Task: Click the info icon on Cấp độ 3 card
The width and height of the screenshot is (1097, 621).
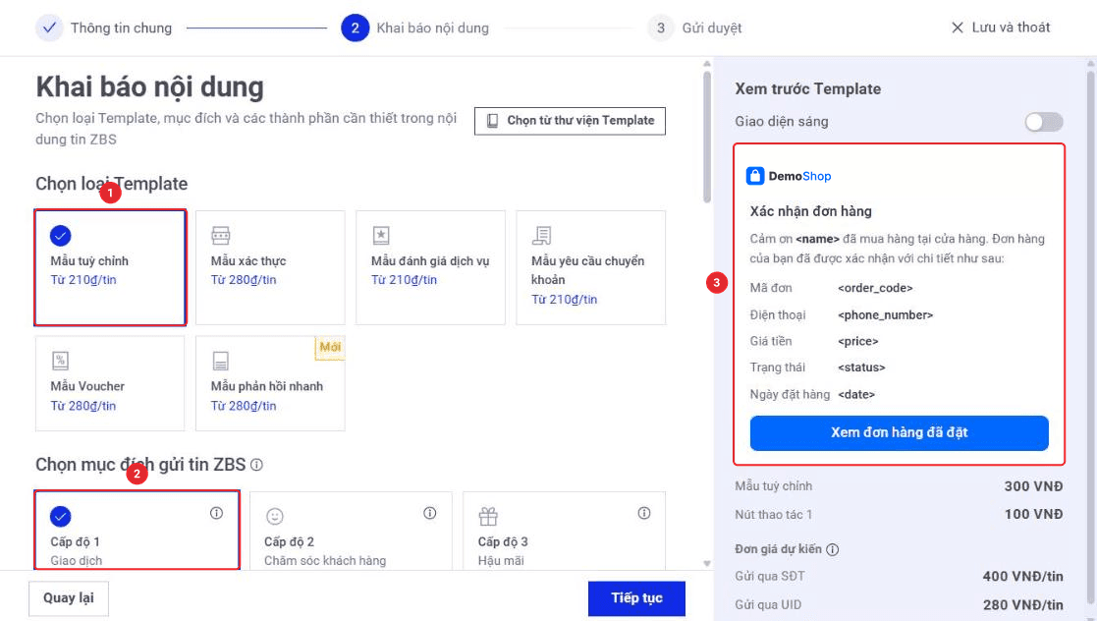Action: point(643,513)
